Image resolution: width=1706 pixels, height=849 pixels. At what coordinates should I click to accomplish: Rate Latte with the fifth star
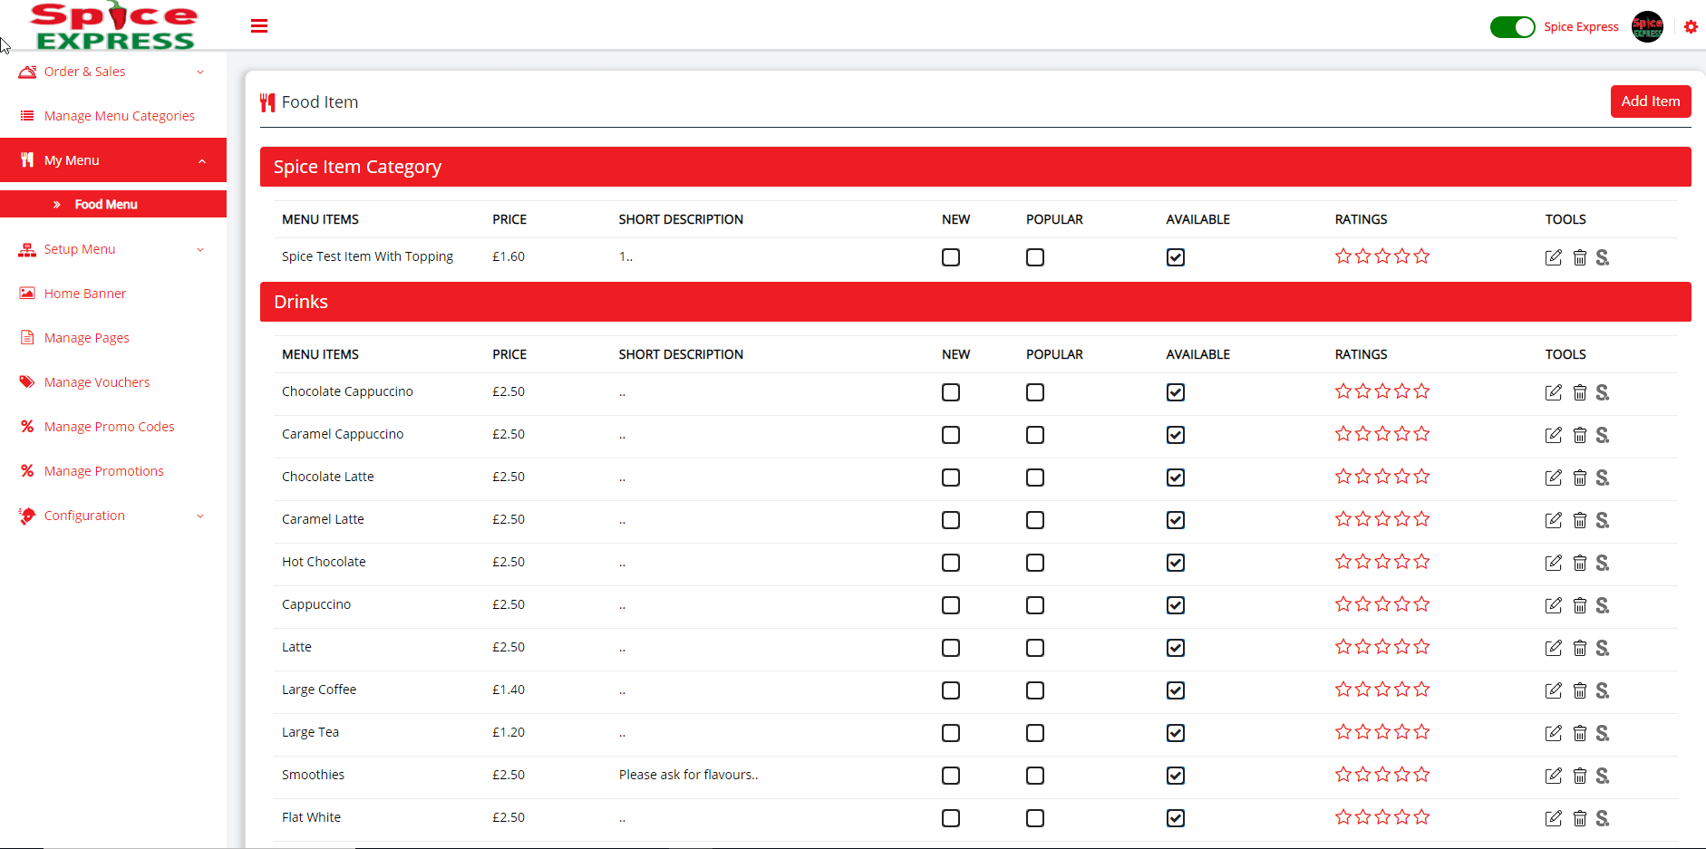pyautogui.click(x=1421, y=647)
